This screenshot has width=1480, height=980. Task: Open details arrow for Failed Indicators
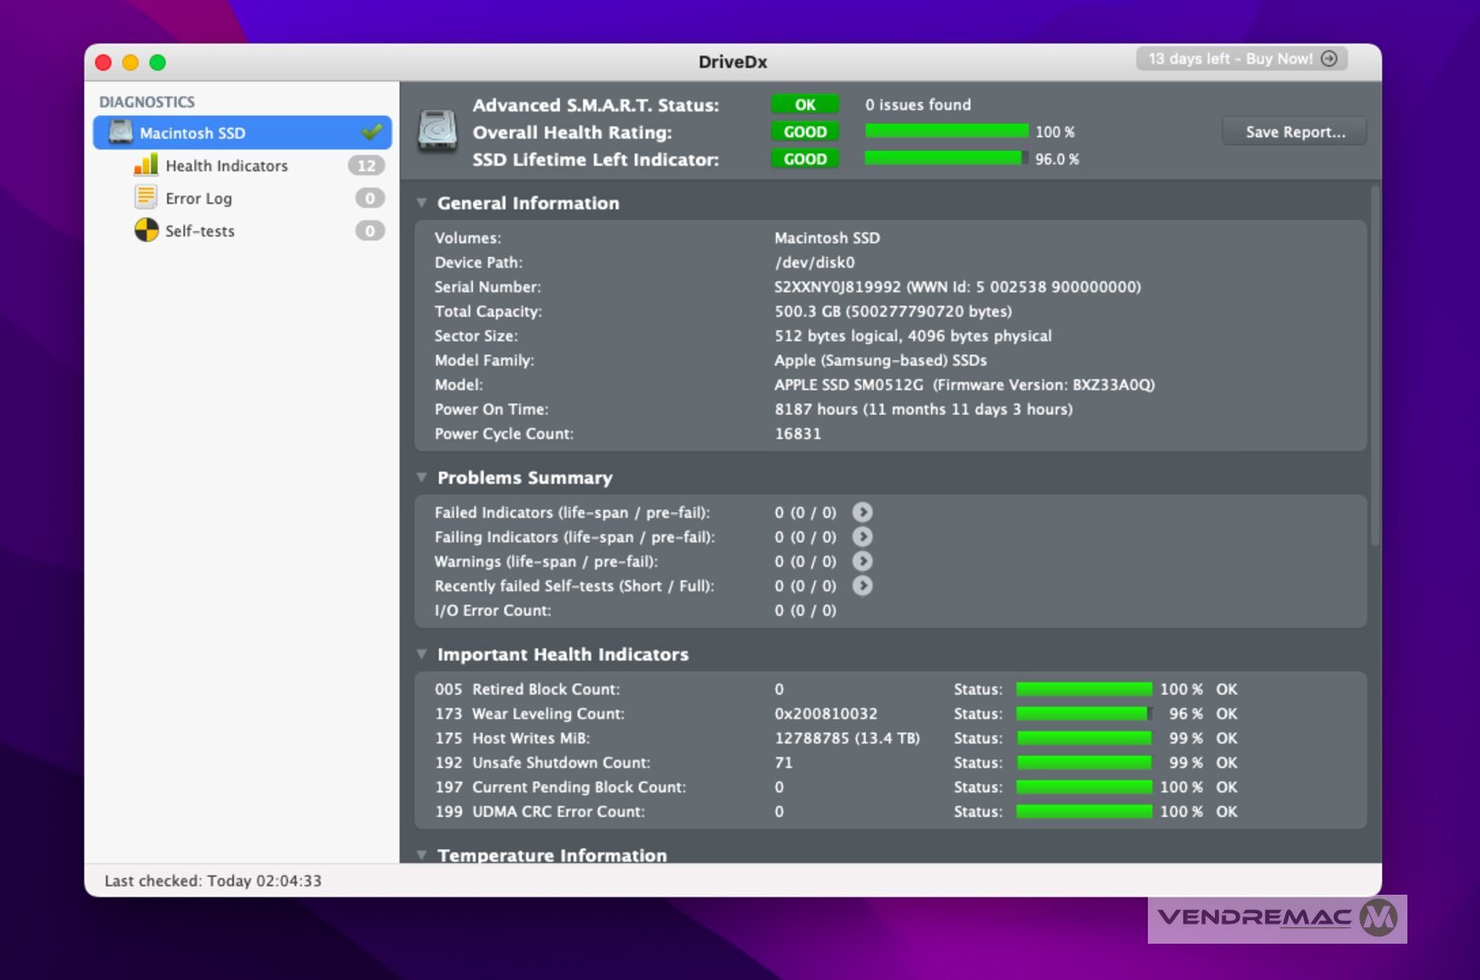point(863,513)
